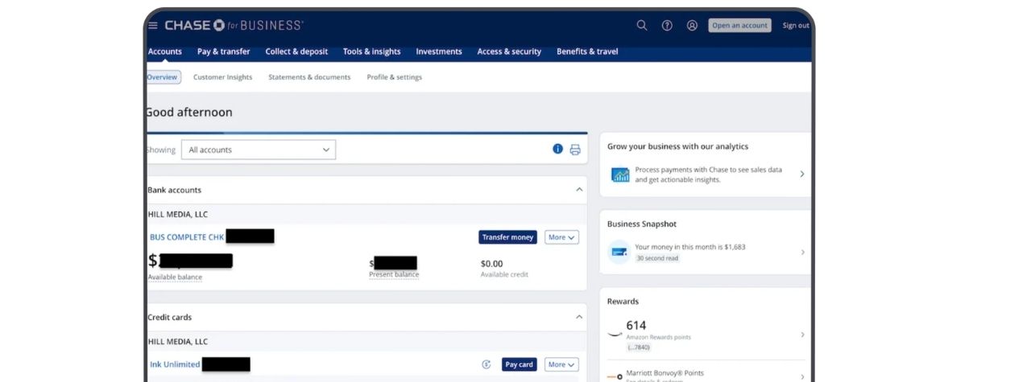Screen dimensions: 1031x382
Task: Open the Access & security menu
Action: (509, 51)
